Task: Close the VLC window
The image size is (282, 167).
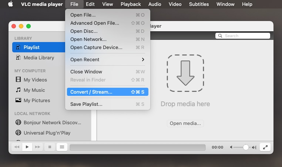Action: (14, 26)
